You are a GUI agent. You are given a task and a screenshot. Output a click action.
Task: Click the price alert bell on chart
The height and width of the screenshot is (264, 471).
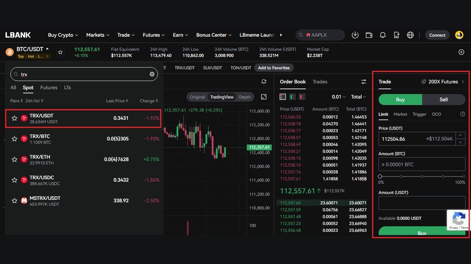tap(264, 82)
